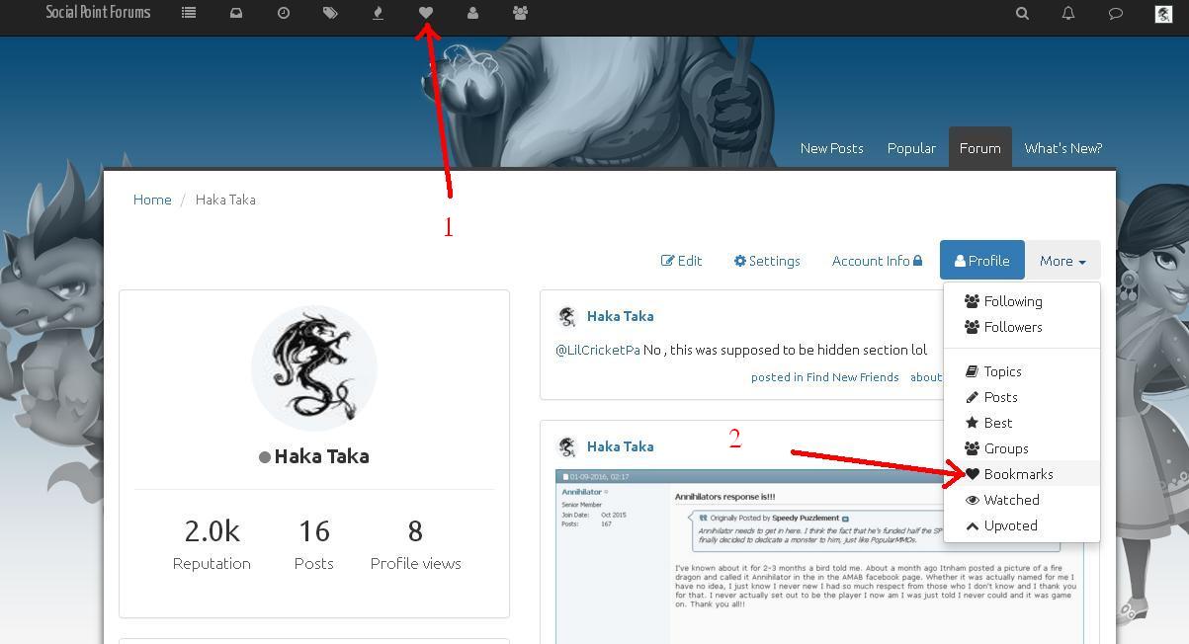1189x644 pixels.
Task: Open Haka Taka author link in first post
Action: 620,316
